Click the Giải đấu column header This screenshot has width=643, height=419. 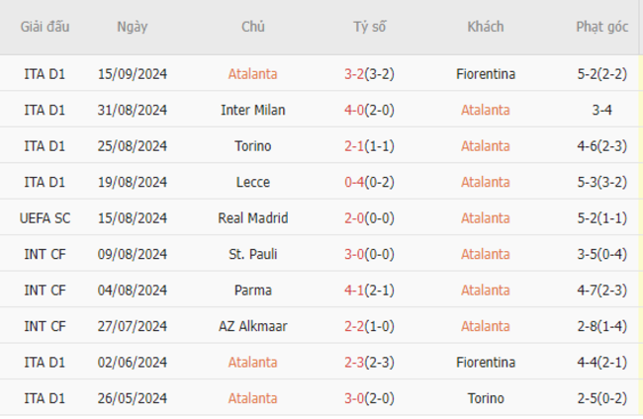click(x=45, y=27)
